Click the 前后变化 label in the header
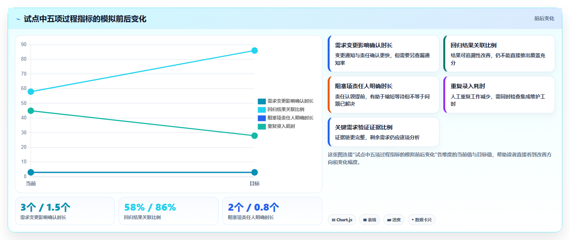 [x=544, y=18]
